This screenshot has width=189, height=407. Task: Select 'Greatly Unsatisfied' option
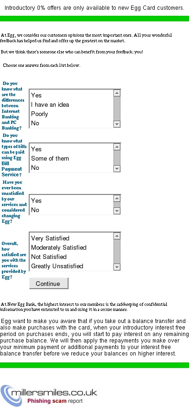click(x=57, y=266)
